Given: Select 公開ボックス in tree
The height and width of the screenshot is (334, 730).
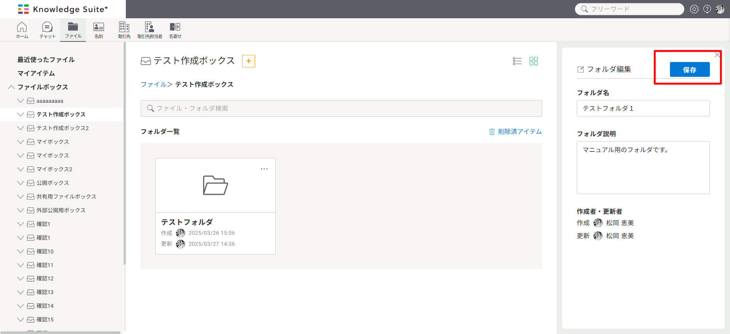Looking at the screenshot, I should [x=53, y=183].
